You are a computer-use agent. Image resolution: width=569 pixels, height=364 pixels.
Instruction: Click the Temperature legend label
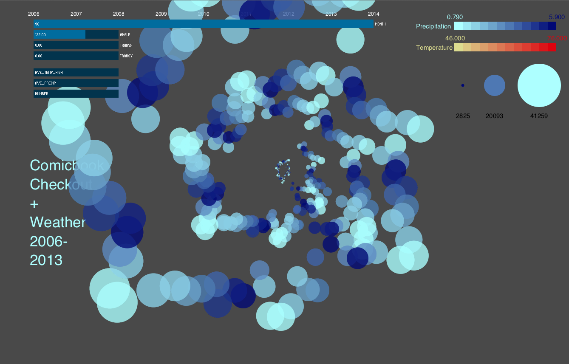pos(434,48)
